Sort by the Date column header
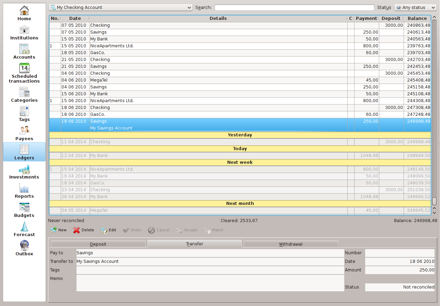Screen dimensions: 440x306 [75, 19]
